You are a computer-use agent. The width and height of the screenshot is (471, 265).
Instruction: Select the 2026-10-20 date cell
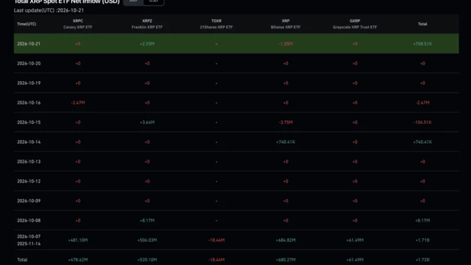click(29, 64)
